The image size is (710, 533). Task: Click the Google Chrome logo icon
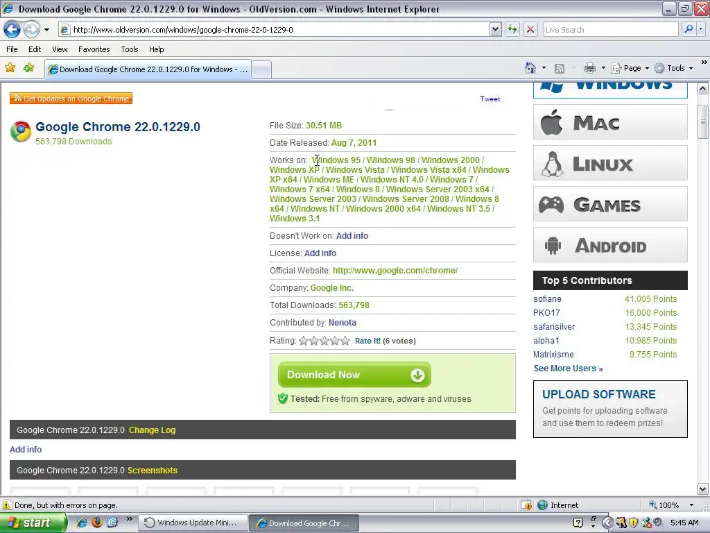(x=20, y=131)
